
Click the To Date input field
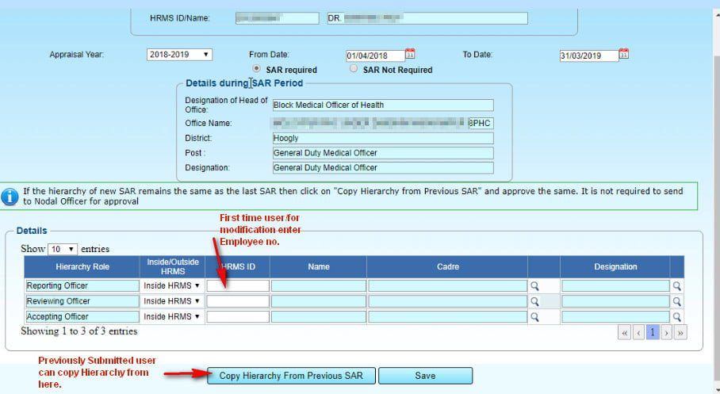point(588,55)
